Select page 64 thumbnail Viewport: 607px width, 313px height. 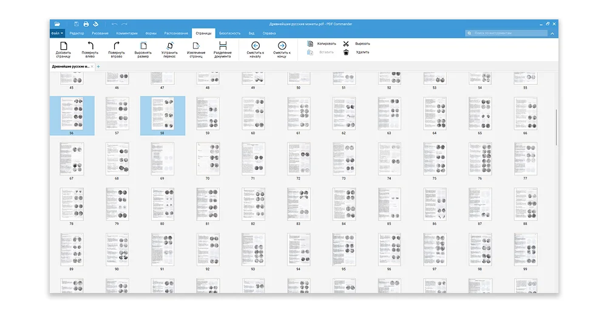[435, 113]
